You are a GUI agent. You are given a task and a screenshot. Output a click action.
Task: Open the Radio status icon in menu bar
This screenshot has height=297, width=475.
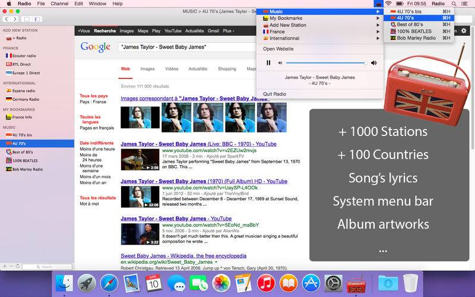click(378, 4)
